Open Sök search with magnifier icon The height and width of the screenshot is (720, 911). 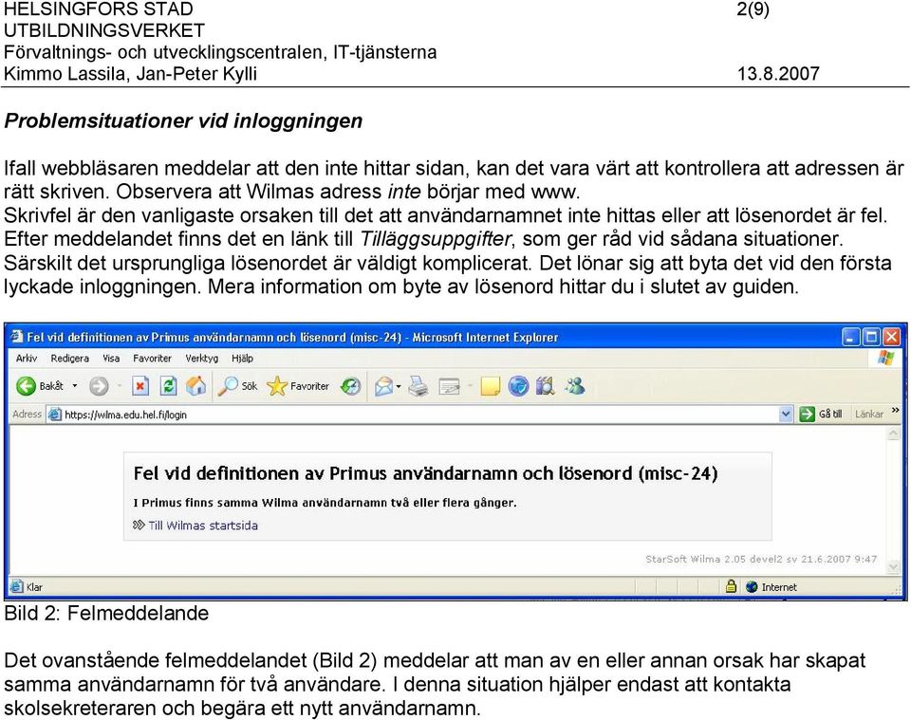tap(237, 386)
